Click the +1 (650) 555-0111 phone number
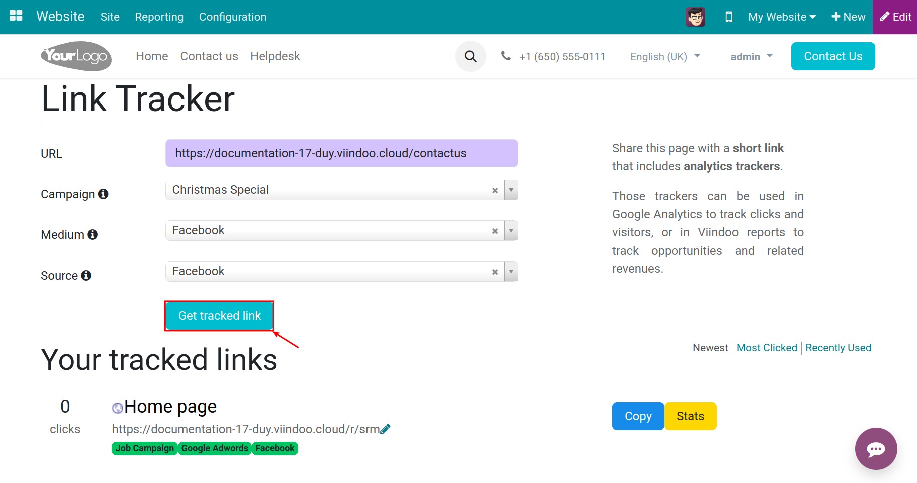The width and height of the screenshot is (917, 483). click(x=563, y=57)
